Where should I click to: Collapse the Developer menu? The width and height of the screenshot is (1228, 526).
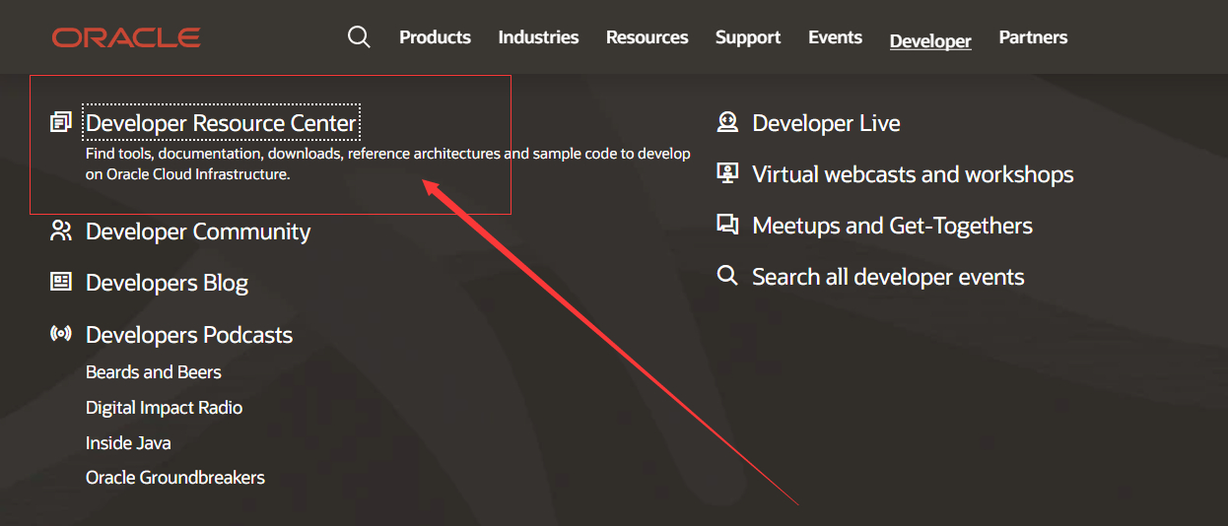(x=930, y=40)
